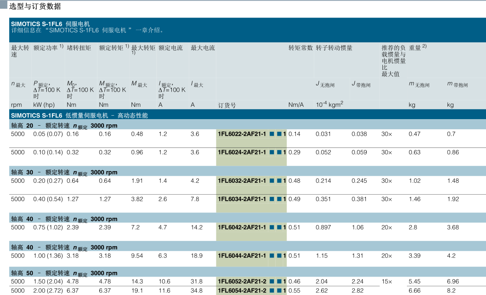Image resolution: width=486 pixels, height=295 pixels.
Task: Click the rotor inertia value 0.031
Action: (323, 134)
